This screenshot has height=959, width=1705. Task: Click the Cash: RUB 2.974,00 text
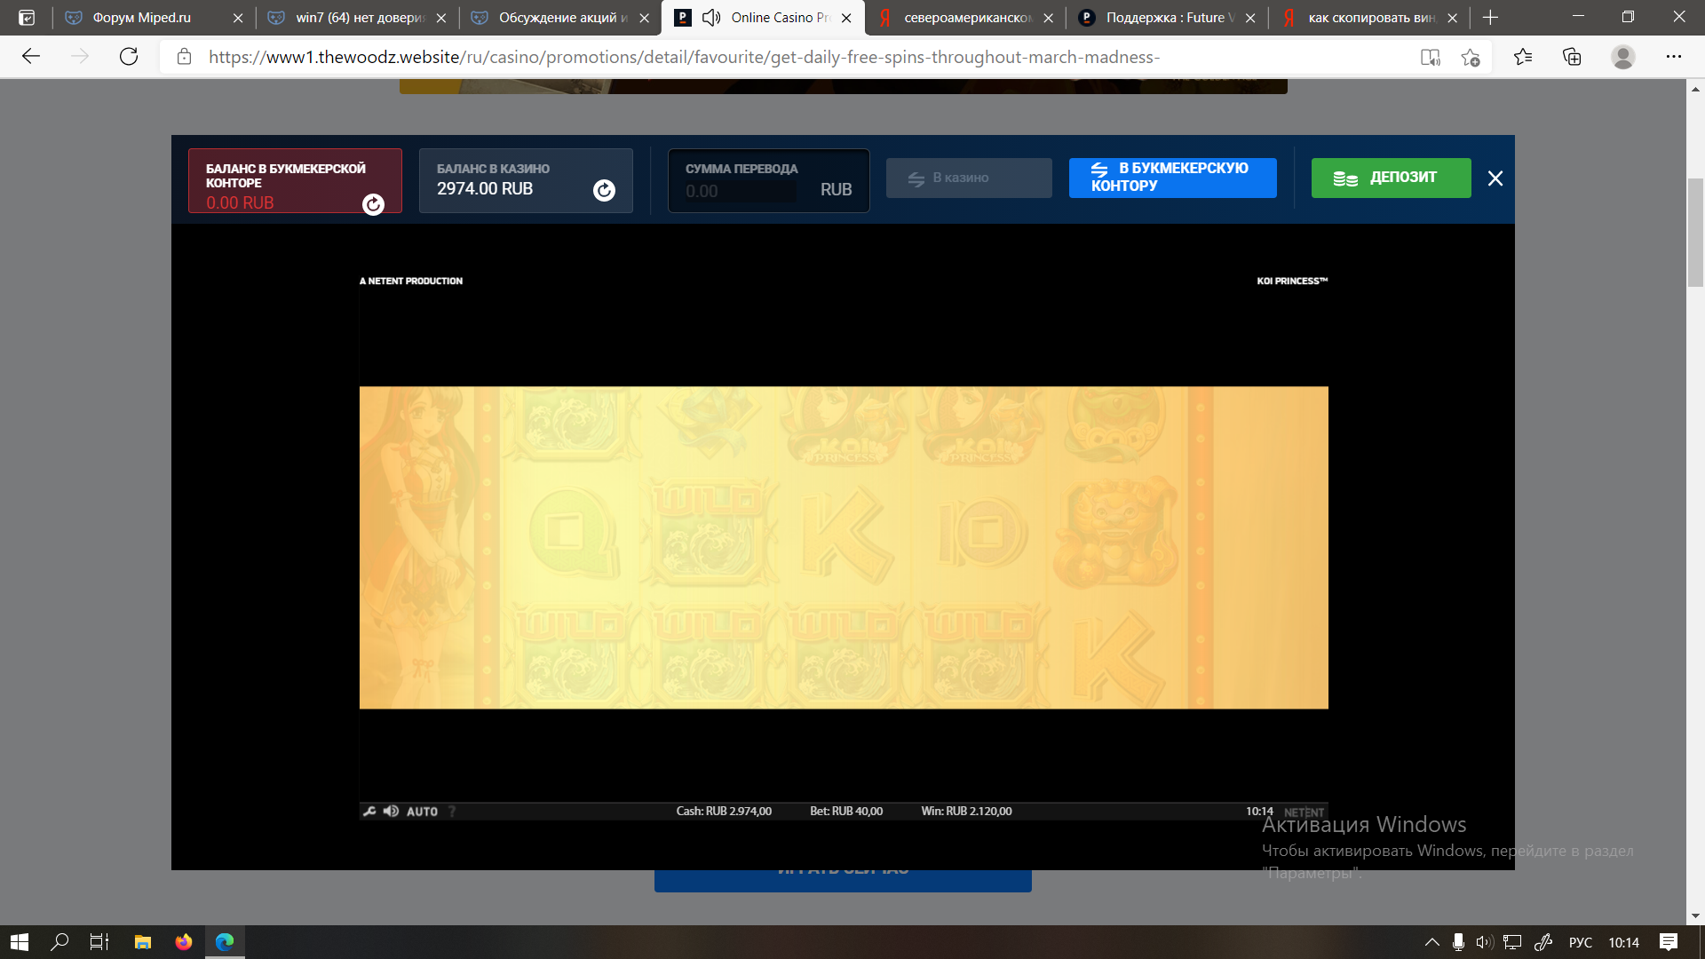tap(724, 811)
